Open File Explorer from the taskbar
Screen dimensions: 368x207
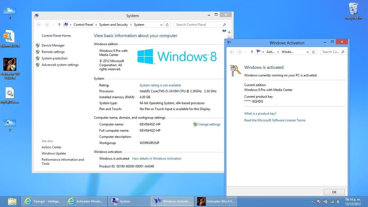[x=12, y=201]
